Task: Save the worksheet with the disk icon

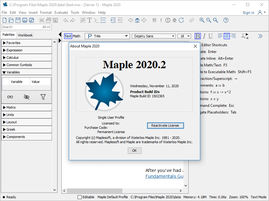Action: click(18, 20)
